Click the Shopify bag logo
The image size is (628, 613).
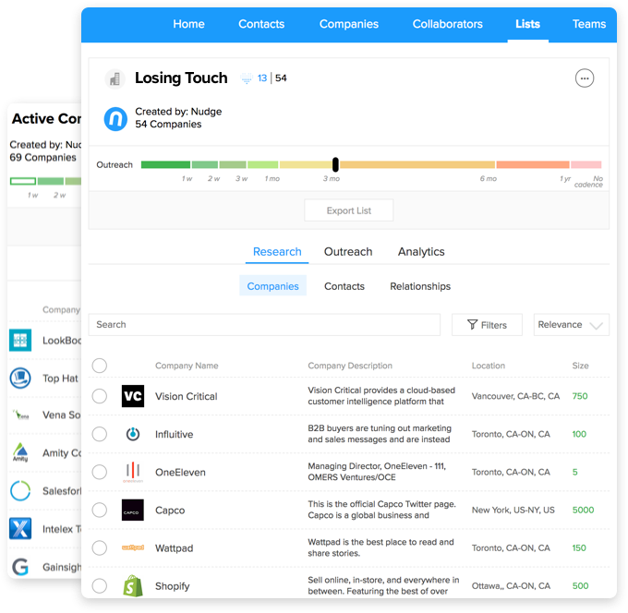pyautogui.click(x=133, y=585)
